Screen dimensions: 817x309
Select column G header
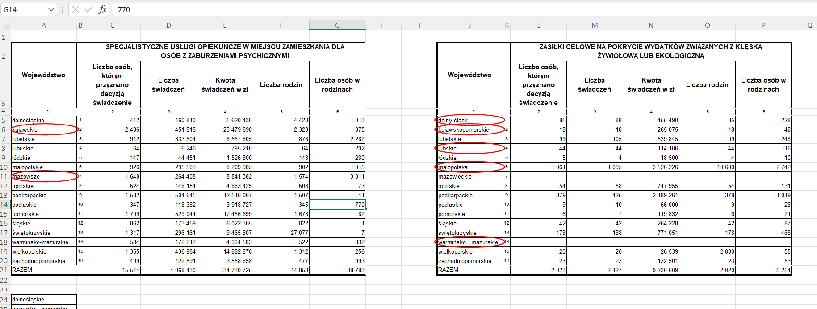click(x=337, y=25)
